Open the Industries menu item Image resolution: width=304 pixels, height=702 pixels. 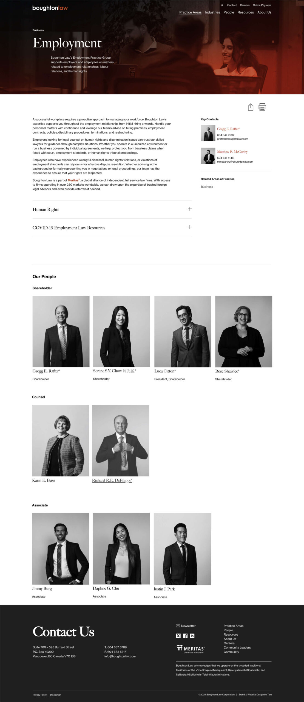pos(212,12)
